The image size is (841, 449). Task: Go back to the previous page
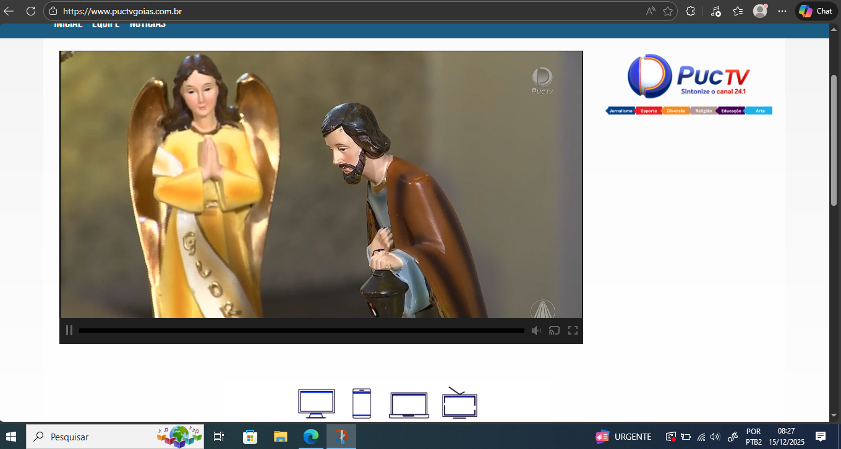point(9,11)
